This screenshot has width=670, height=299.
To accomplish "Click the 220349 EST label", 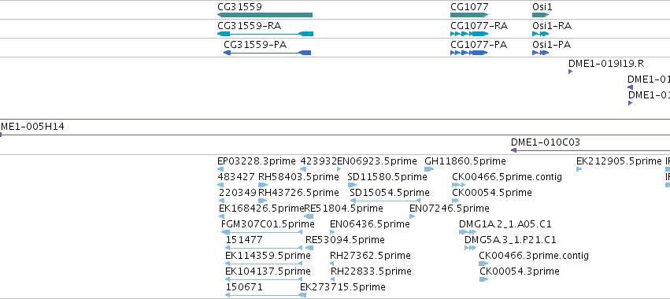I will click(238, 193).
